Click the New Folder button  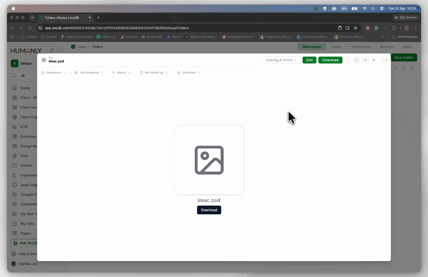tap(404, 58)
